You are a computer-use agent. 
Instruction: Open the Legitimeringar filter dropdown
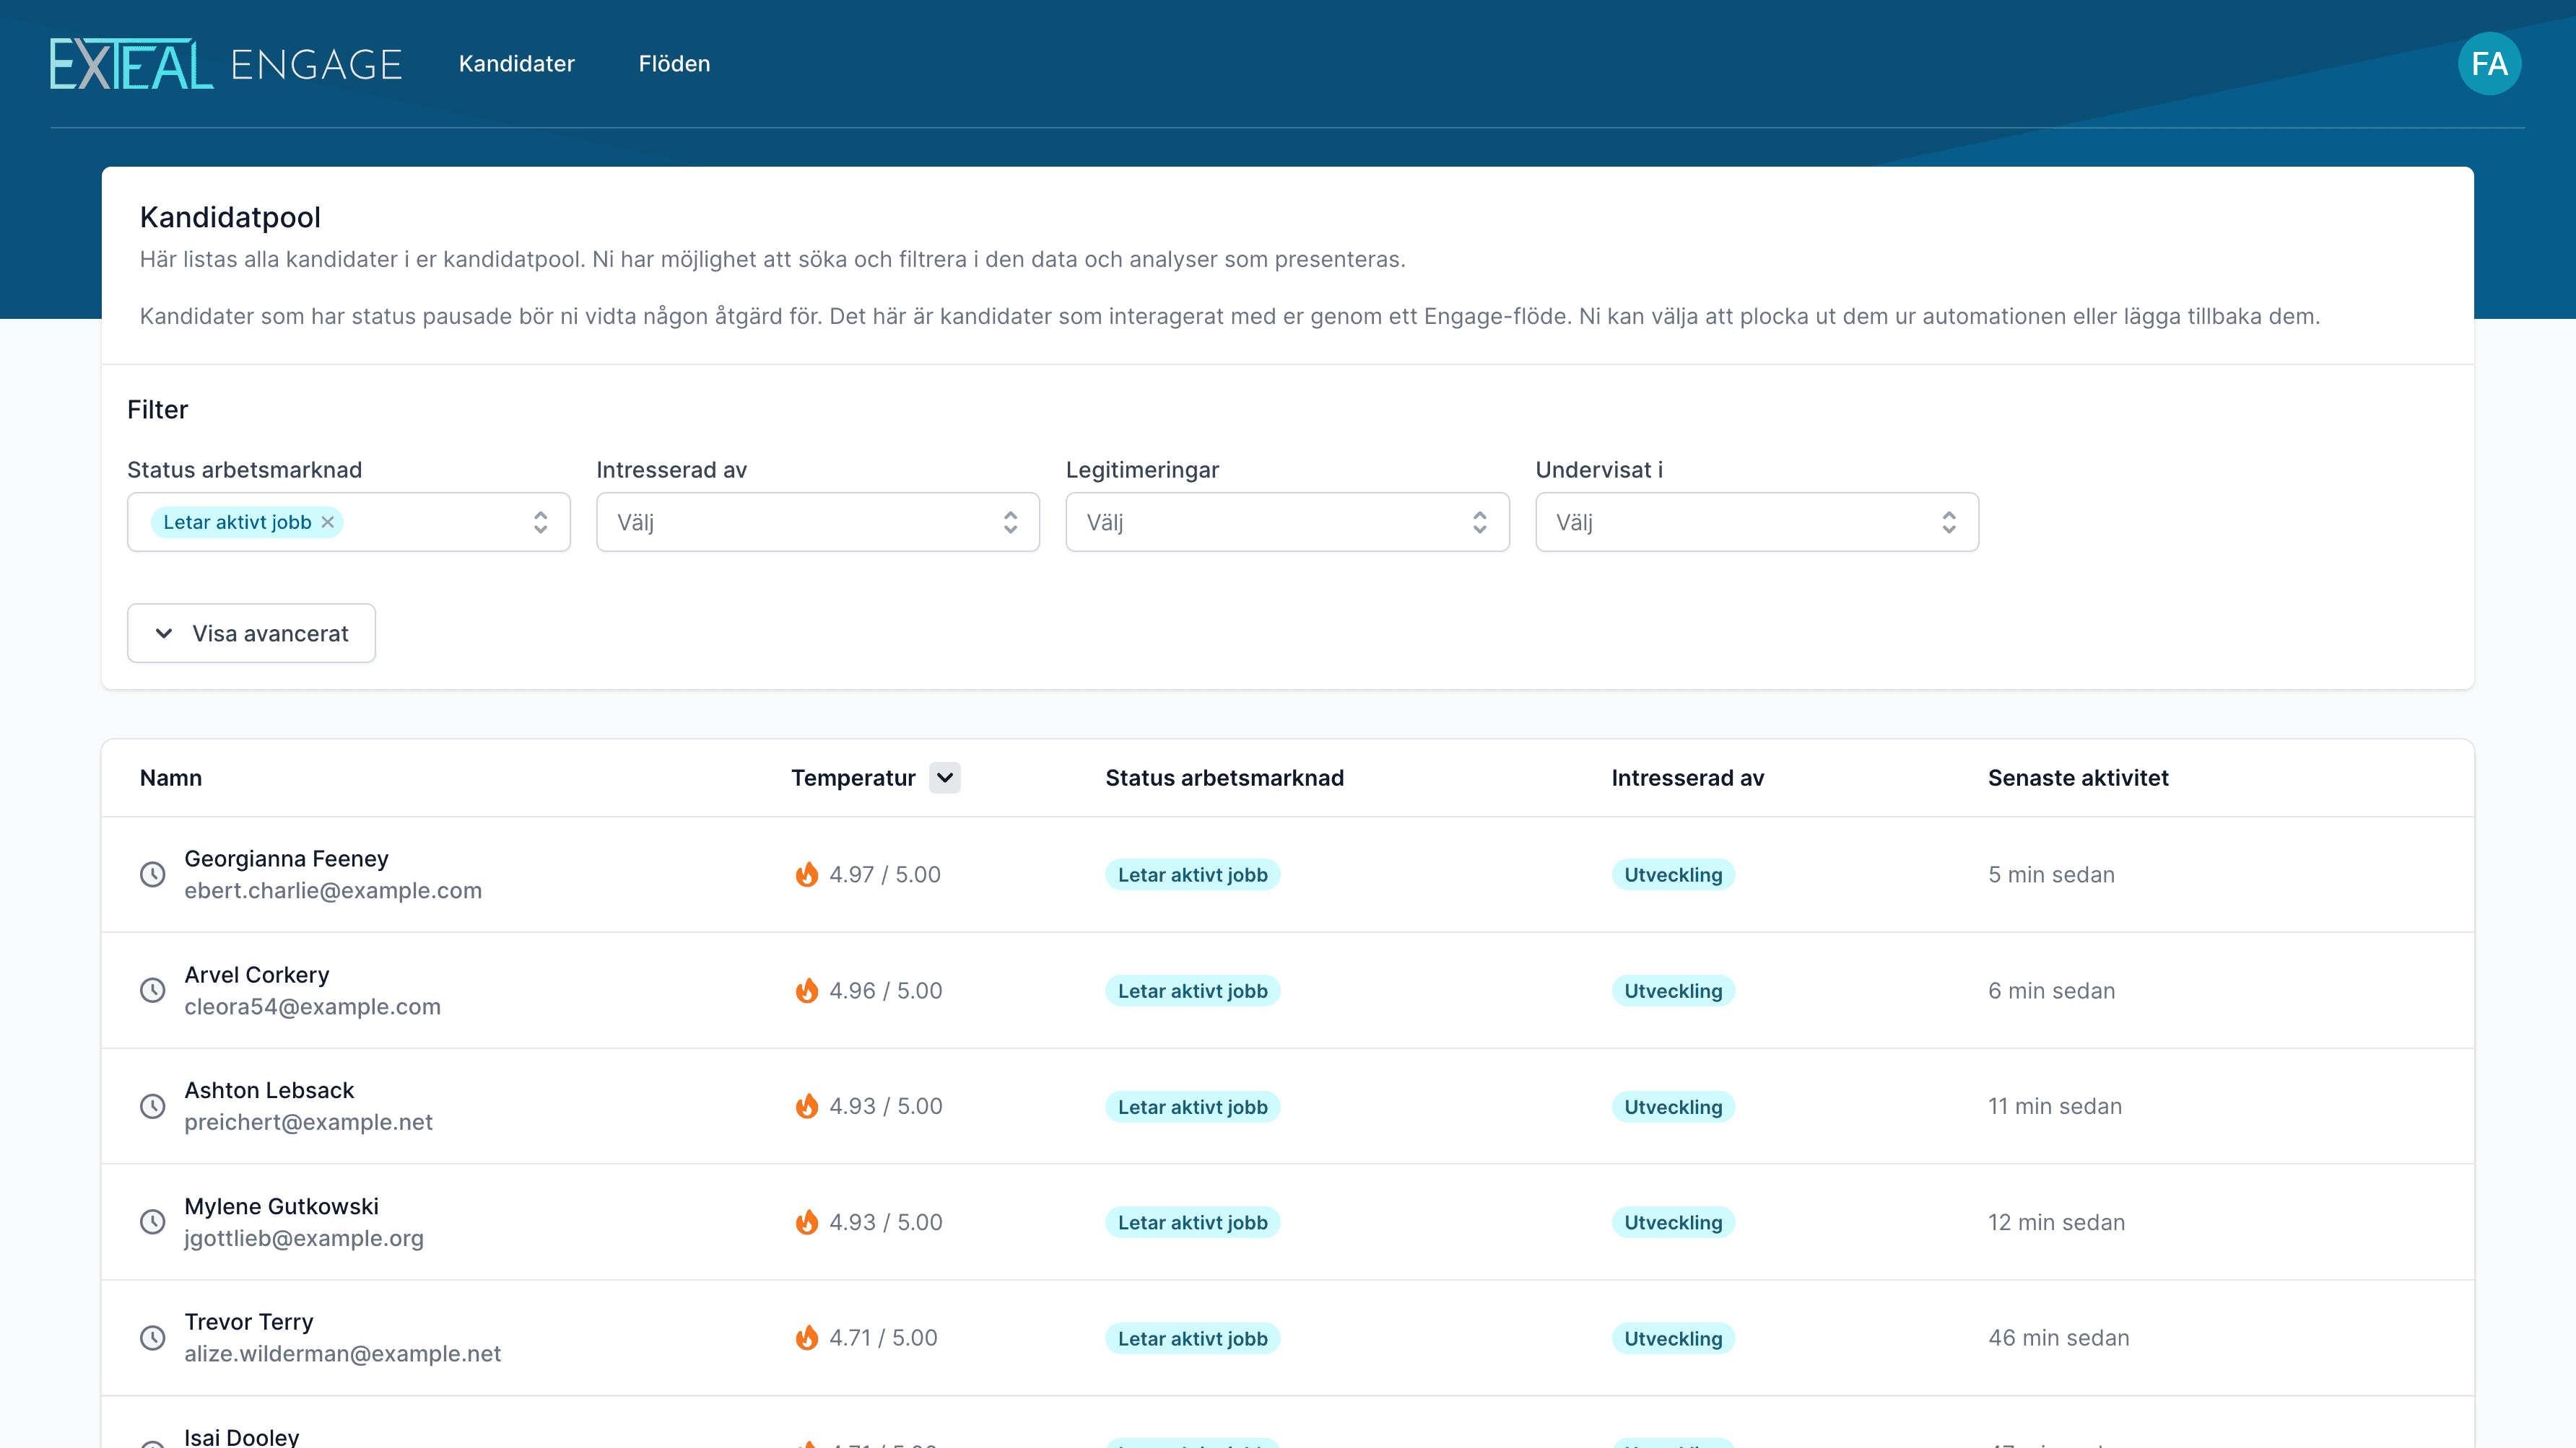[x=1287, y=522]
